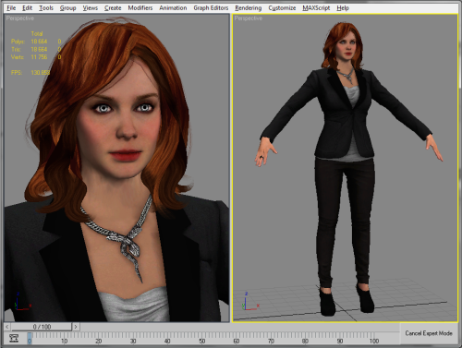This screenshot has width=462, height=348.
Task: Open the Create menu
Action: [113, 8]
